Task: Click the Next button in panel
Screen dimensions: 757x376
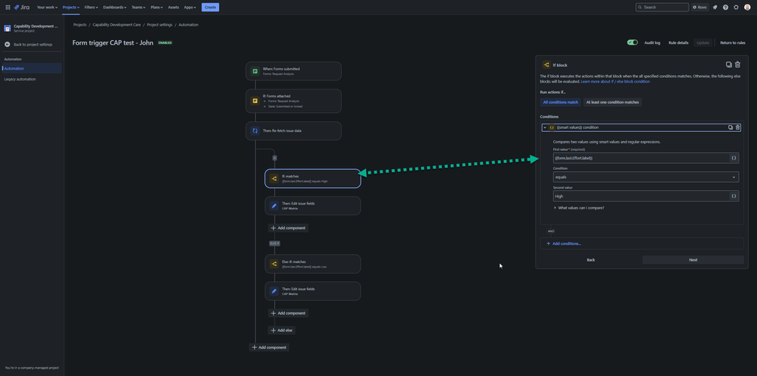Action: point(693,260)
